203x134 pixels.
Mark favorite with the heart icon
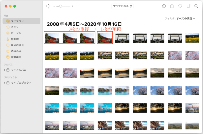pyautogui.click(x=180, y=6)
